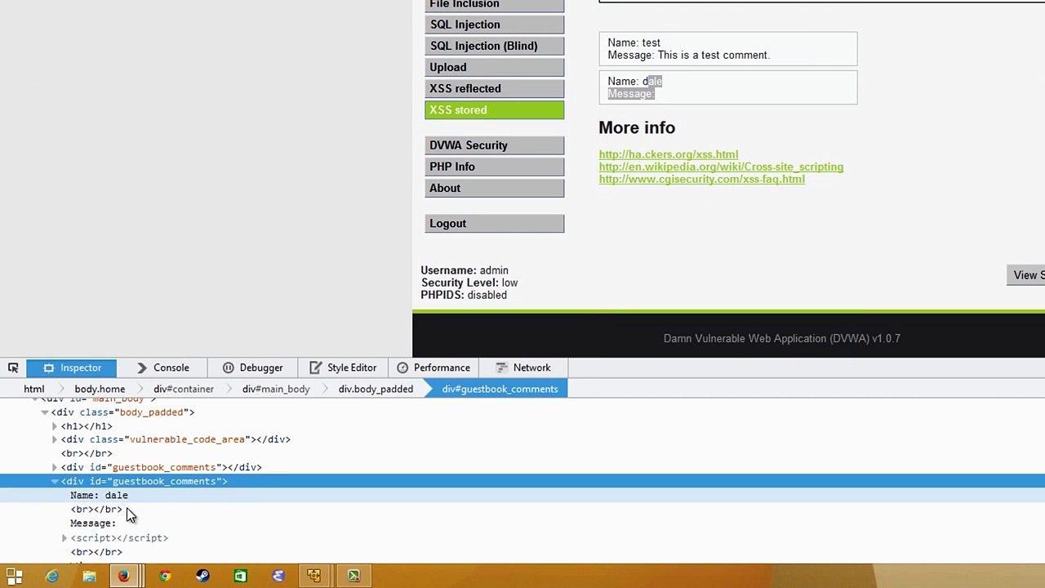Open the Network tab

(523, 367)
